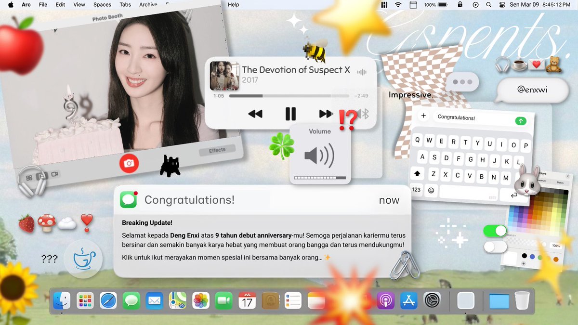Viewport: 578px width, 325px height.
Task: Click the 100% opacity value field
Action: (556, 246)
